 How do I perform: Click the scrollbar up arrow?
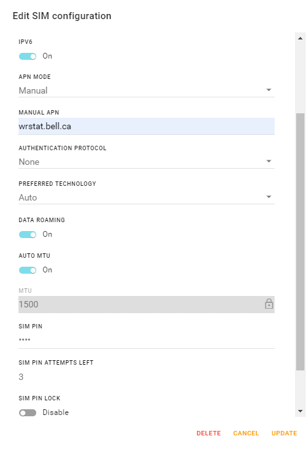pyautogui.click(x=300, y=38)
